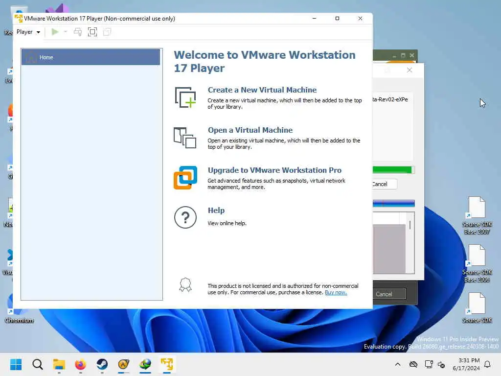Viewport: 501px width, 376px height.
Task: Select Home in the library sidebar
Action: click(x=91, y=57)
